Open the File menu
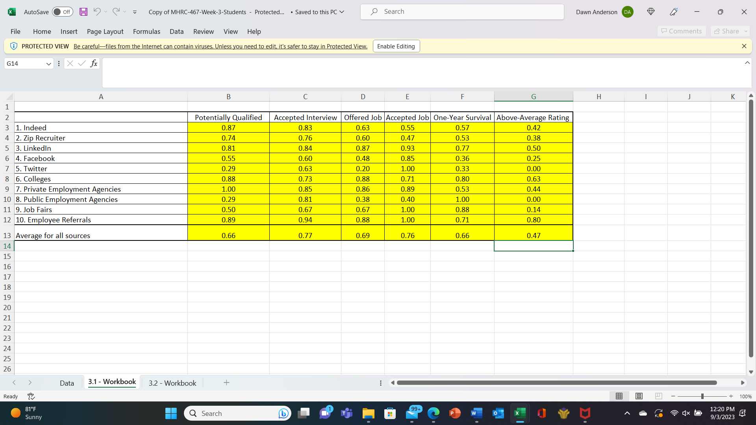The height and width of the screenshot is (425, 756). coord(15,31)
